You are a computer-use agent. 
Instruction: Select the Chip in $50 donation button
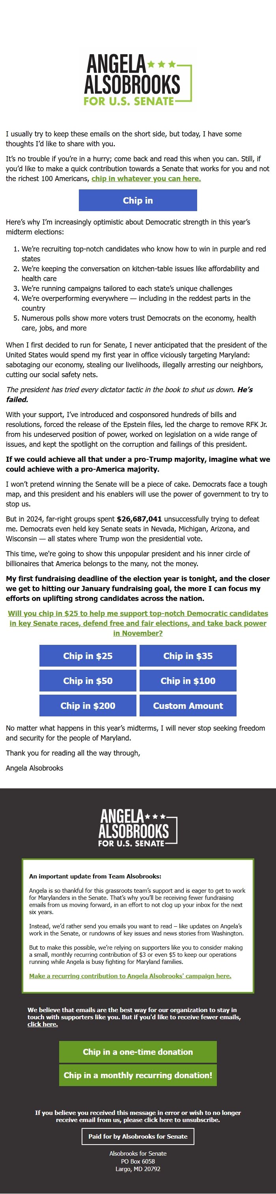[x=88, y=681]
